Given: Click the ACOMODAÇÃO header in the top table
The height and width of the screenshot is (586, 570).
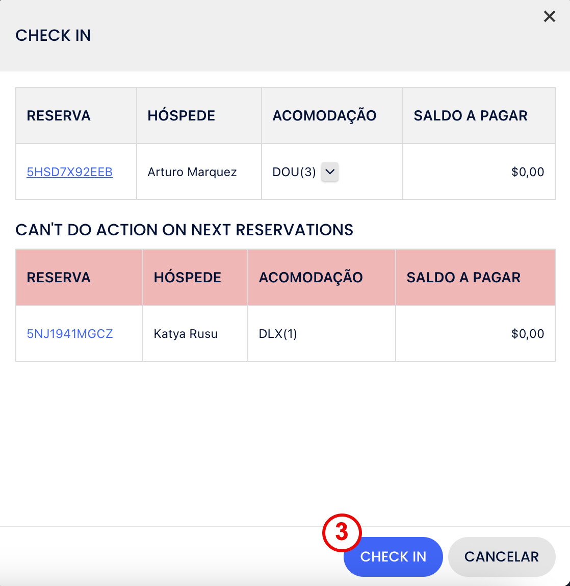Looking at the screenshot, I should pos(324,115).
